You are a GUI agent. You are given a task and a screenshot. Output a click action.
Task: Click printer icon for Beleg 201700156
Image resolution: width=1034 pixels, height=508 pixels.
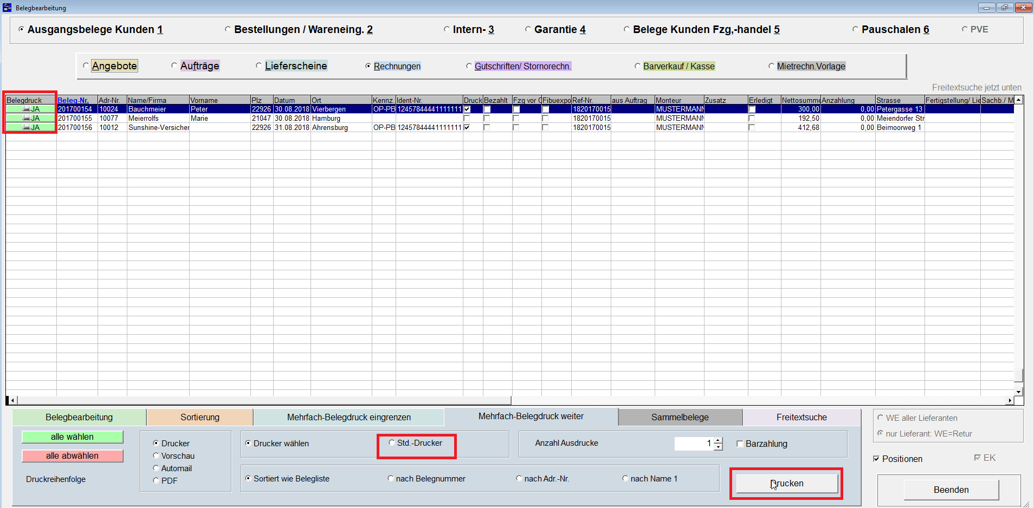pos(26,127)
